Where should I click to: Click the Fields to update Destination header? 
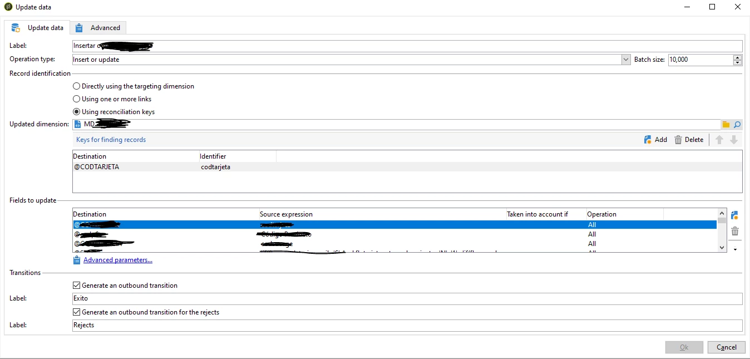(x=166, y=214)
